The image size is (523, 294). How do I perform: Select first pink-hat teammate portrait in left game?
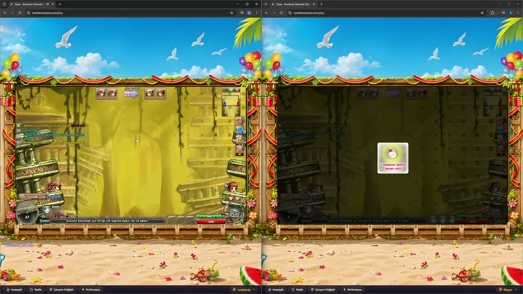click(101, 94)
